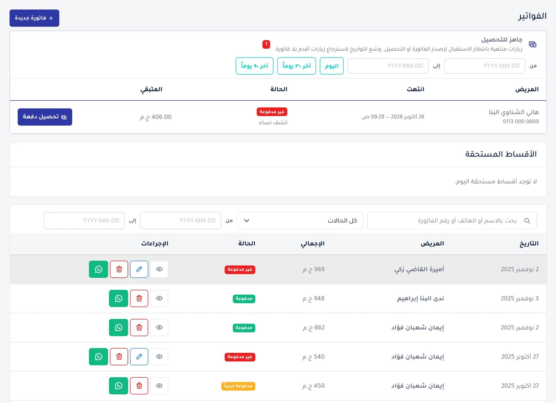Open the كل الحالات status dropdown
The width and height of the screenshot is (556, 403).
click(x=300, y=221)
